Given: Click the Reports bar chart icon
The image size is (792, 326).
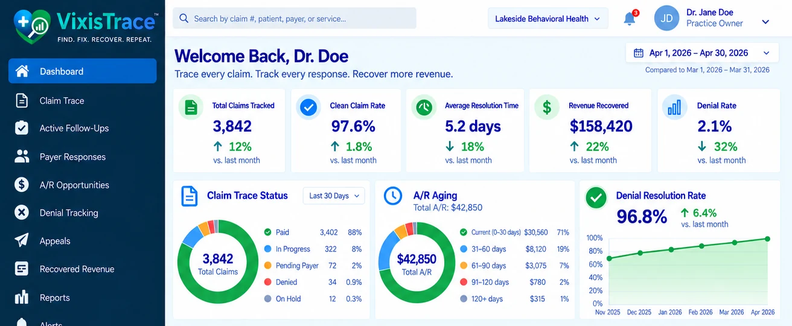Looking at the screenshot, I should click(x=22, y=297).
